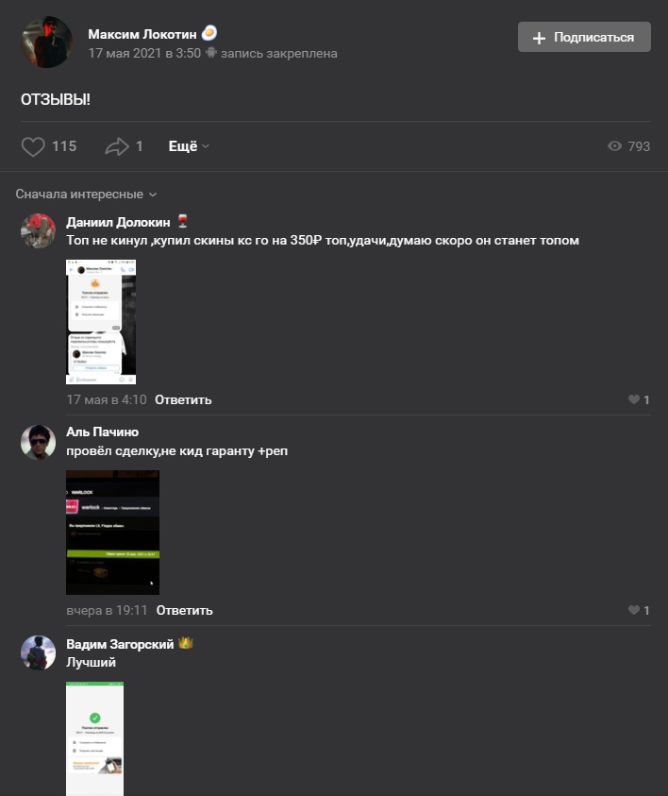Open the payment screenshot in Вадим's comment
The height and width of the screenshot is (796, 668).
95,738
